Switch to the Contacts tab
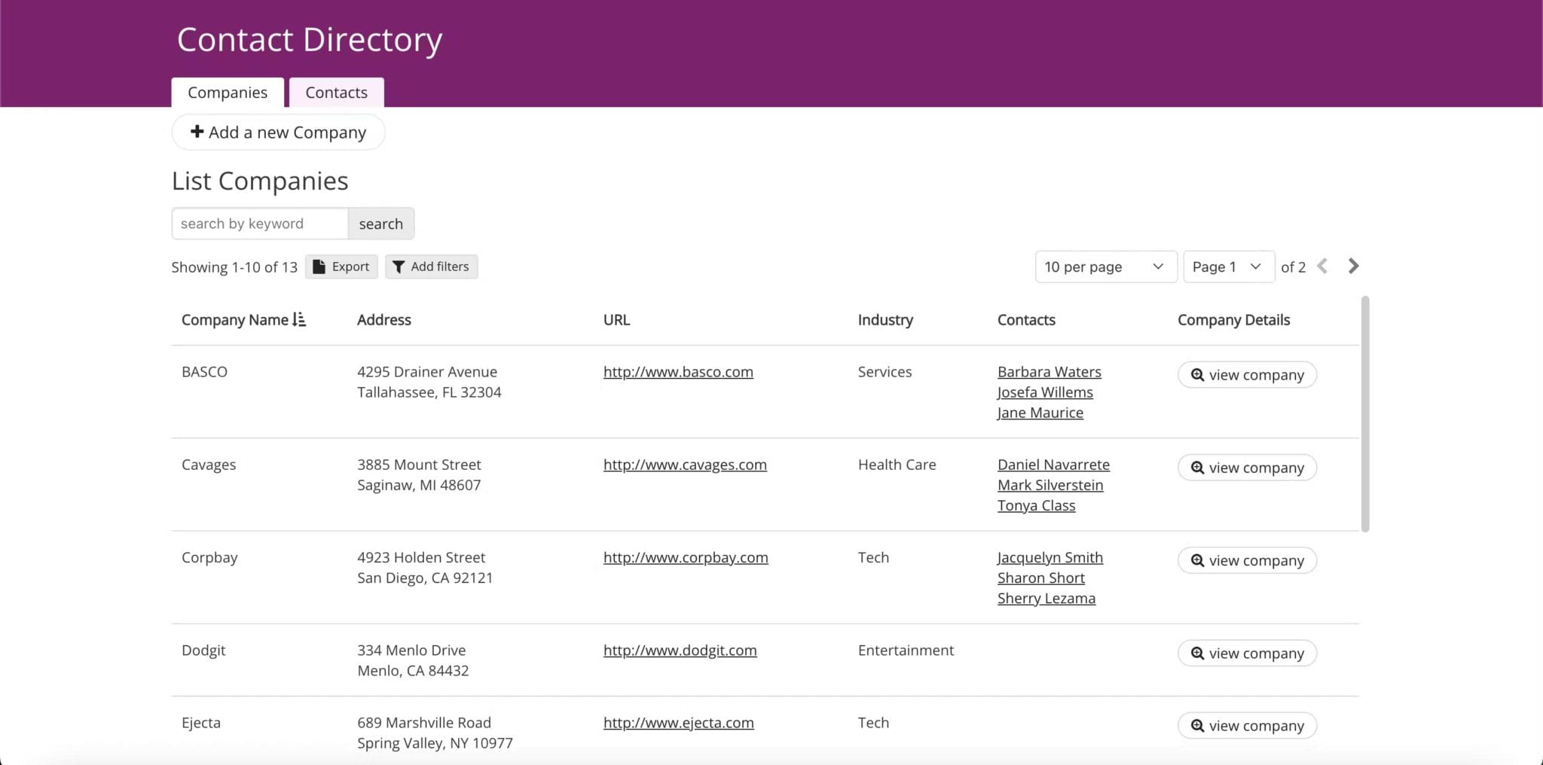The image size is (1543, 765). coord(336,92)
